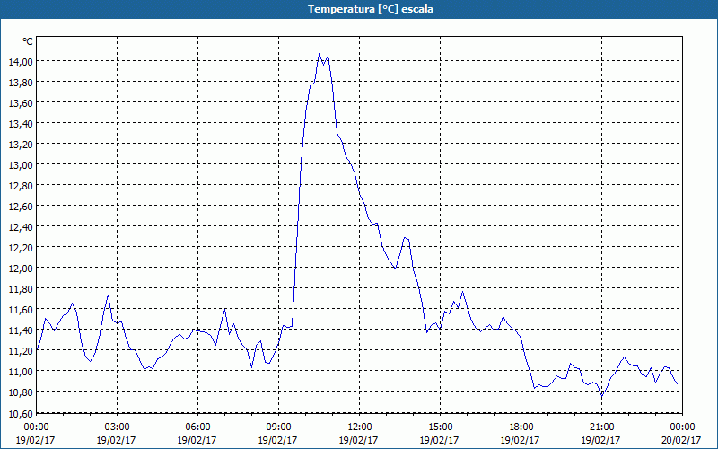Image resolution: width=718 pixels, height=449 pixels.
Task: Click the 12,80 value on the y-axis
Action: [x=20, y=186]
